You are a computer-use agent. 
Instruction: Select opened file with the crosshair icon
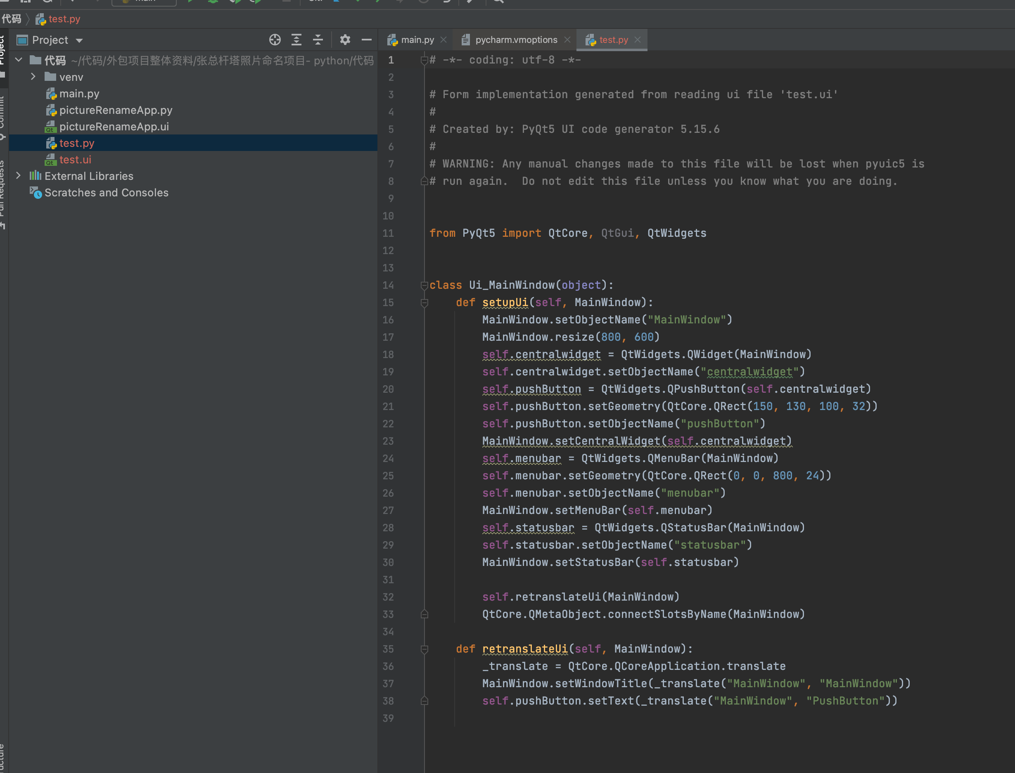click(275, 40)
